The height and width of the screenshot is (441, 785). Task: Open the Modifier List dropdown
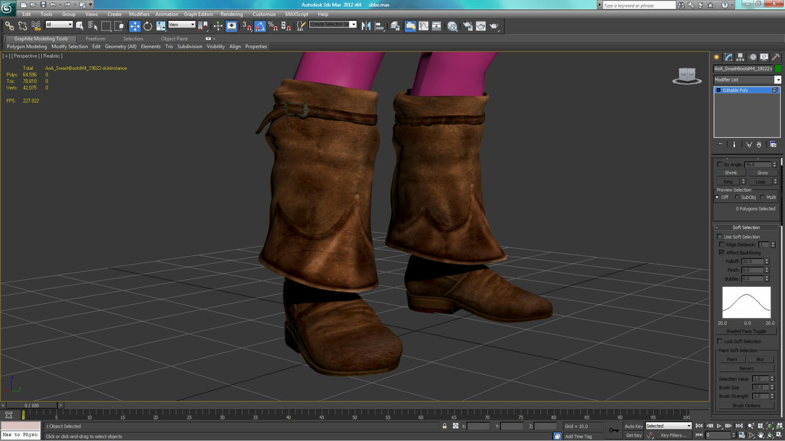tap(747, 80)
